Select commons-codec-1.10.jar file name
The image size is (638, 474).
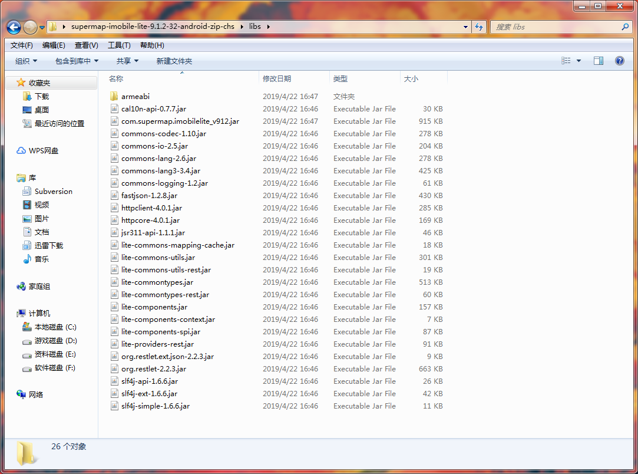(x=164, y=134)
